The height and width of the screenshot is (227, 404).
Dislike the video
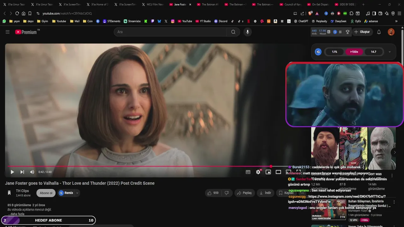(227, 193)
